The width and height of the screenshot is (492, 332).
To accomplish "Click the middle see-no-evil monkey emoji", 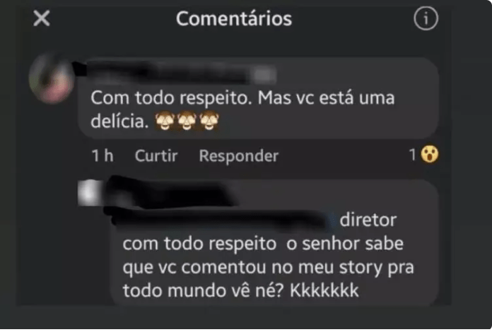I will click(x=187, y=121).
